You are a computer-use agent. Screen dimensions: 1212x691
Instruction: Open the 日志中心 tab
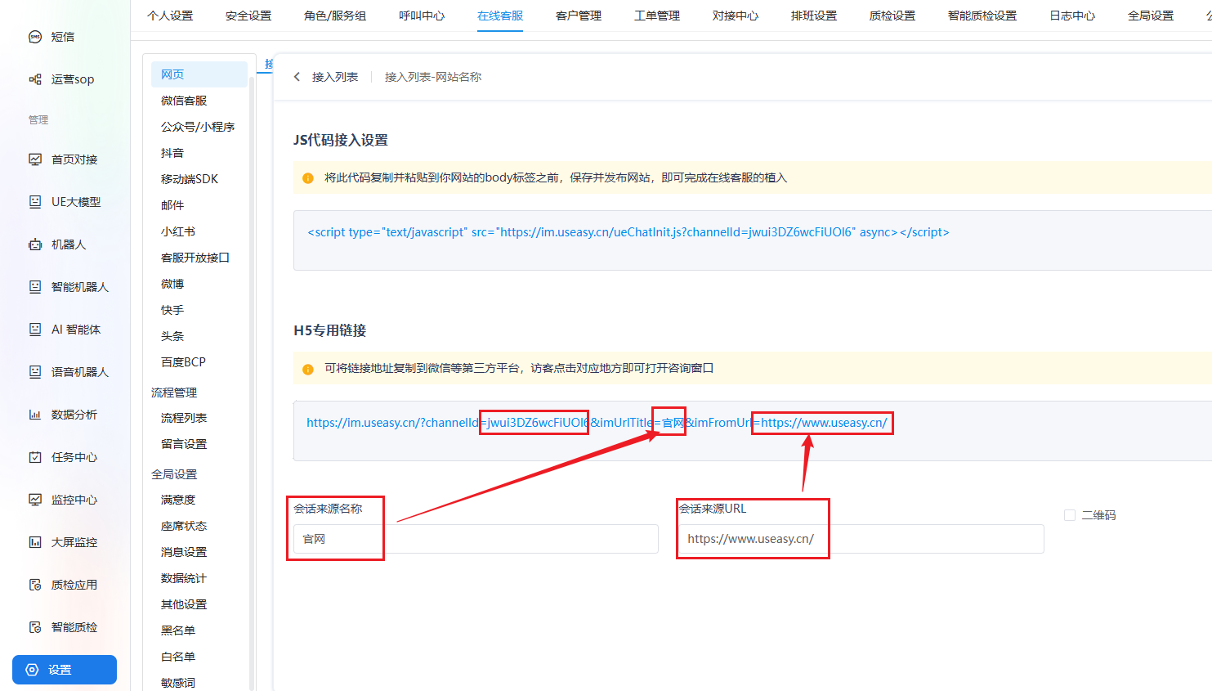1072,16
